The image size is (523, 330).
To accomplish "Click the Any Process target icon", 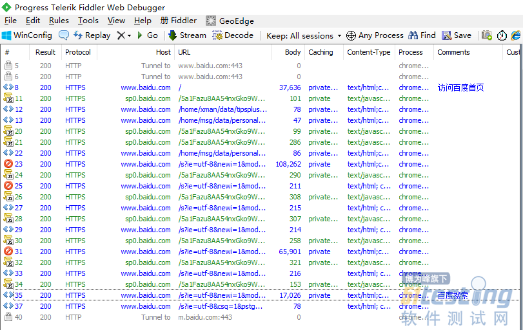I will coord(351,35).
